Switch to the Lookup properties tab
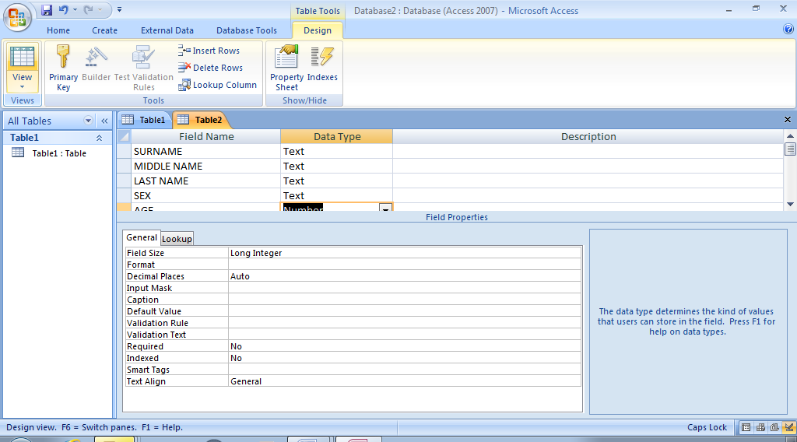Screen dimensions: 797x442 [177, 239]
